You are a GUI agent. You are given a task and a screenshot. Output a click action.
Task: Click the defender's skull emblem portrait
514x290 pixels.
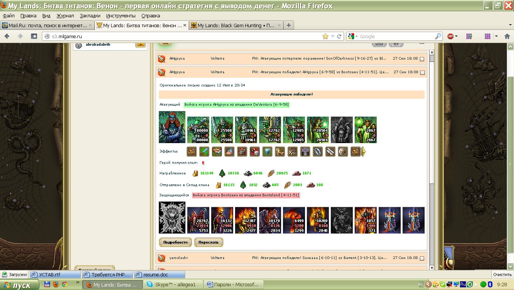[x=172, y=217]
